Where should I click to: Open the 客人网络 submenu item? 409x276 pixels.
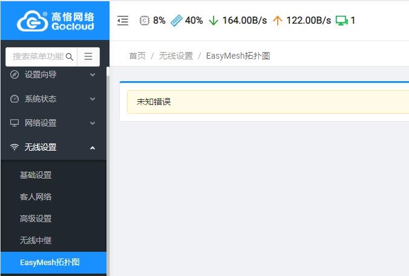tap(36, 197)
